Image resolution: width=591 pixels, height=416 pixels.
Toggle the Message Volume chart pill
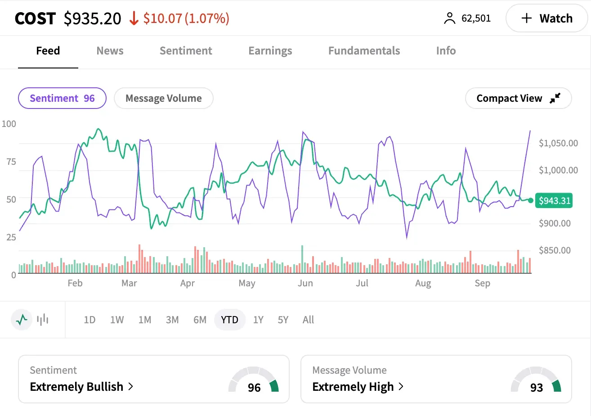click(x=164, y=98)
